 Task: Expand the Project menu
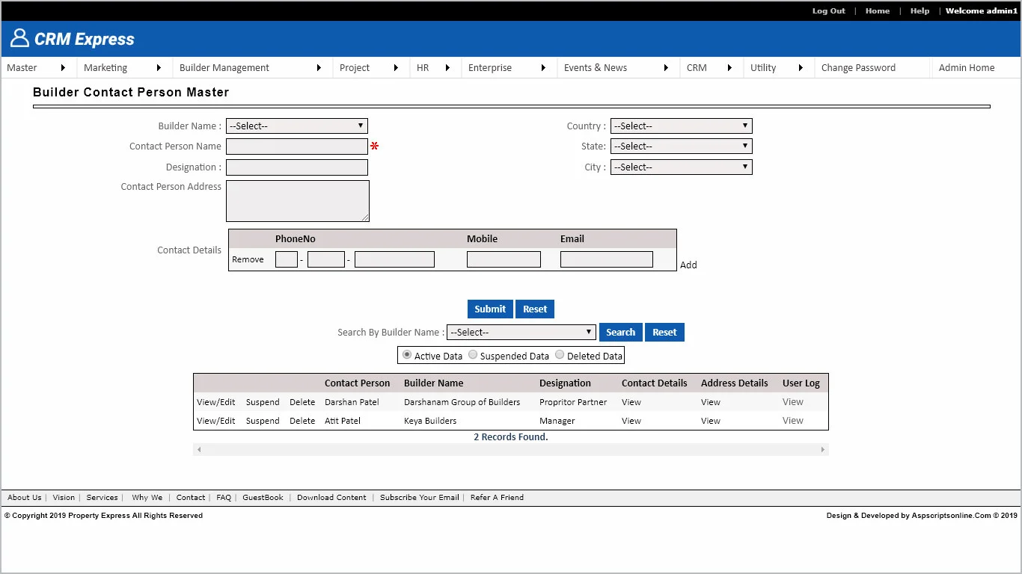point(370,67)
